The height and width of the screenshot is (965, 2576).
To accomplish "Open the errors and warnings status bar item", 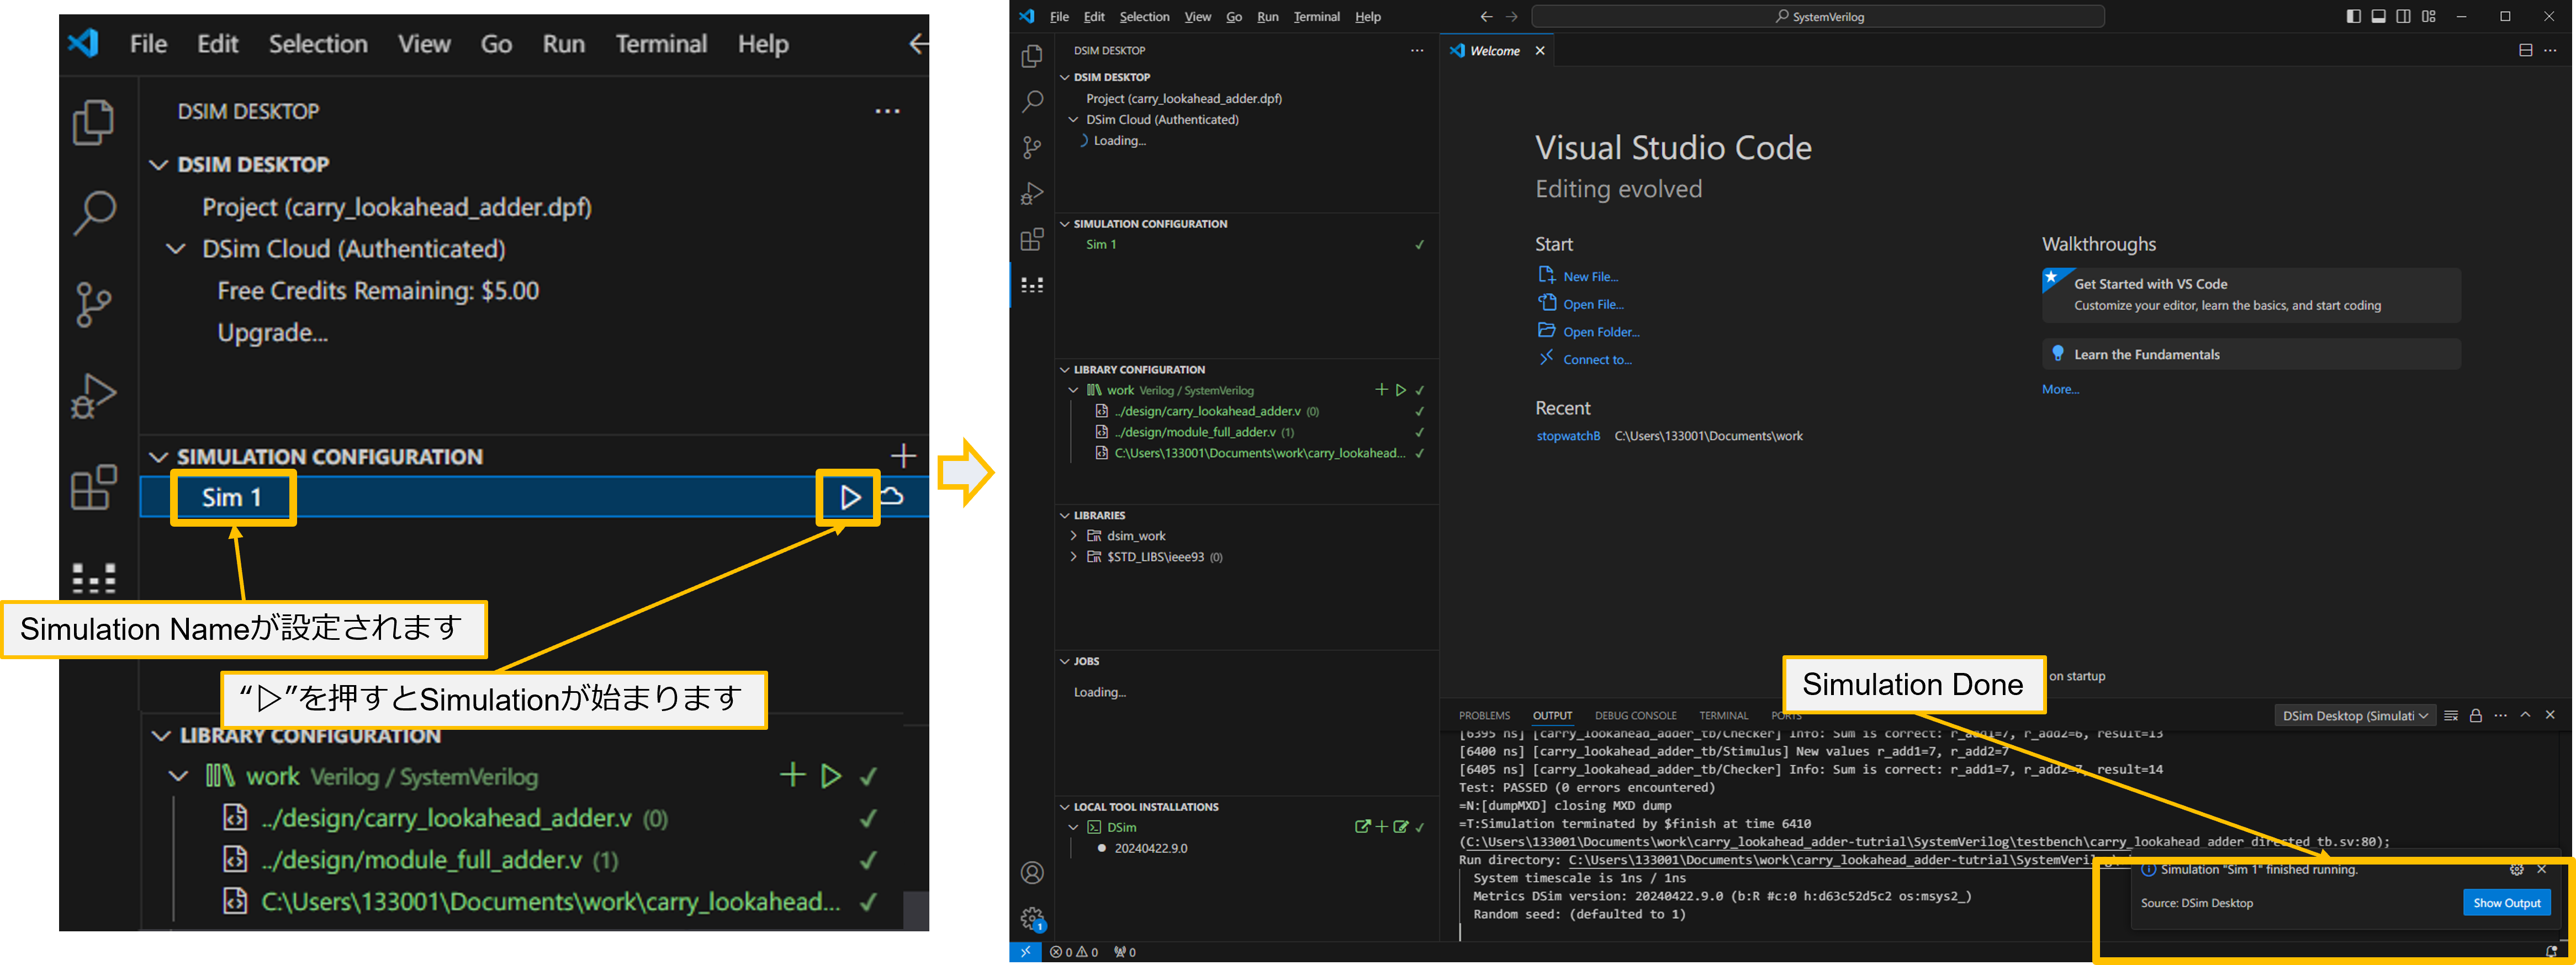I will tap(1074, 952).
